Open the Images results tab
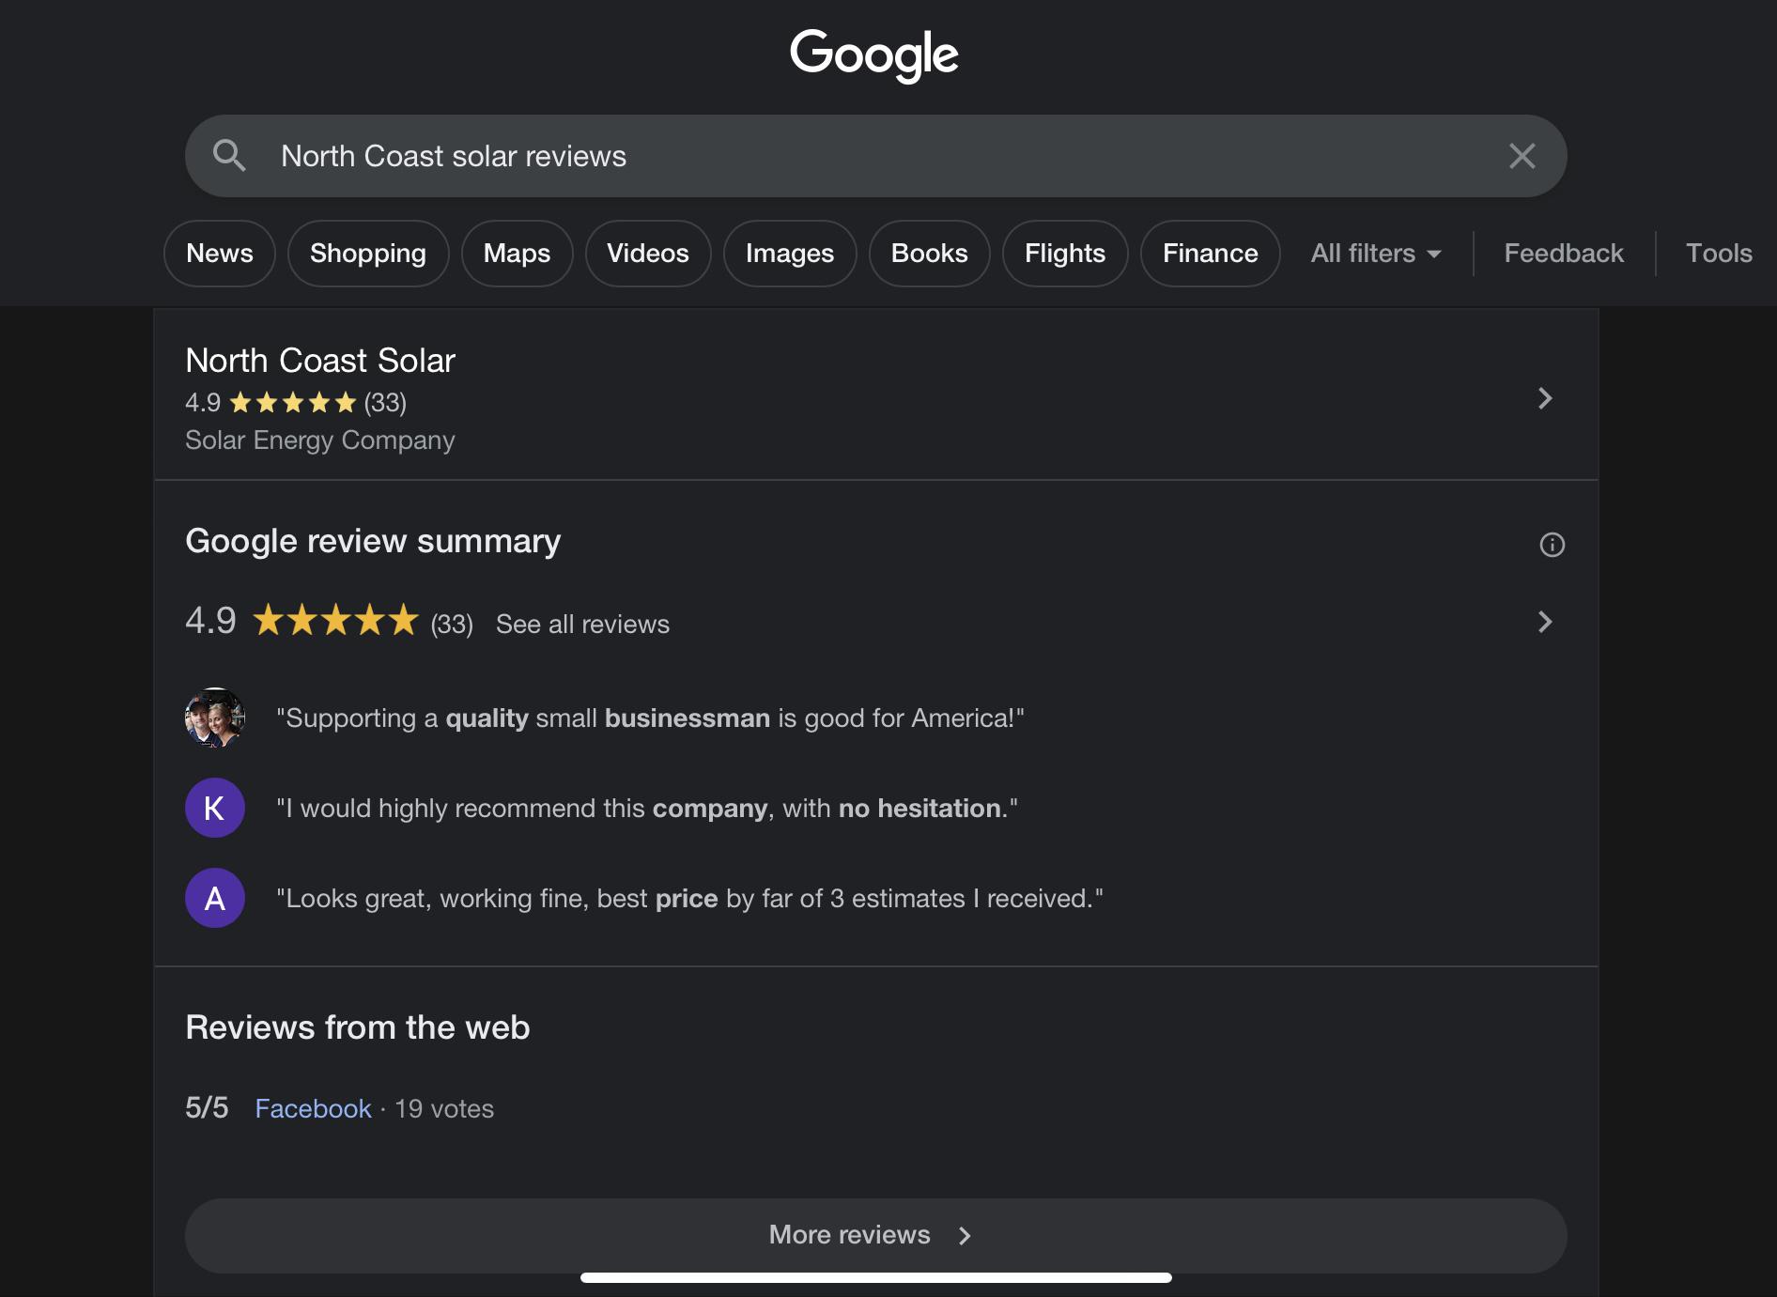This screenshot has height=1297, width=1777. 789,254
